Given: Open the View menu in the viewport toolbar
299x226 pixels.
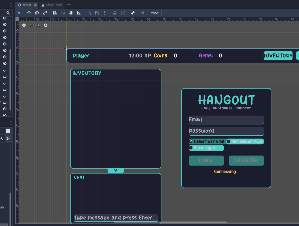Looking at the screenshot, I should [x=155, y=13].
